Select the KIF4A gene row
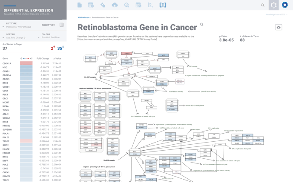The width and height of the screenshot is (293, 183). click(x=32, y=106)
